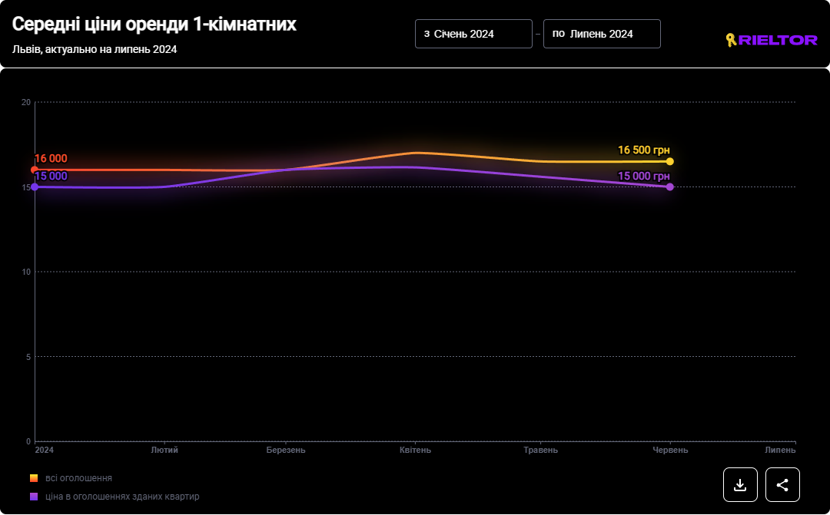The width and height of the screenshot is (830, 515).
Task: Open the end date dropdown Липень 2024
Action: click(602, 34)
